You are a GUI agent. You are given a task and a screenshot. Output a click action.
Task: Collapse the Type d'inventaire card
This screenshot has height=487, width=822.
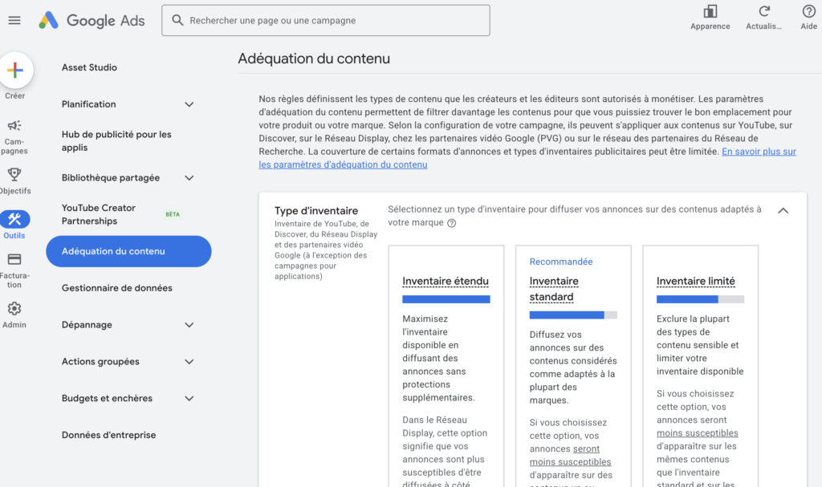click(x=783, y=211)
